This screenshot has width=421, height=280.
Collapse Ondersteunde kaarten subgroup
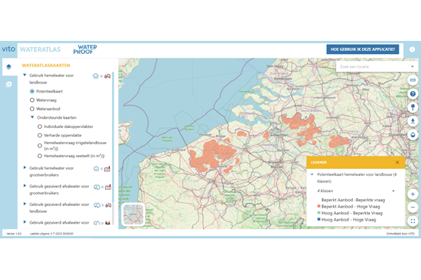point(32,117)
